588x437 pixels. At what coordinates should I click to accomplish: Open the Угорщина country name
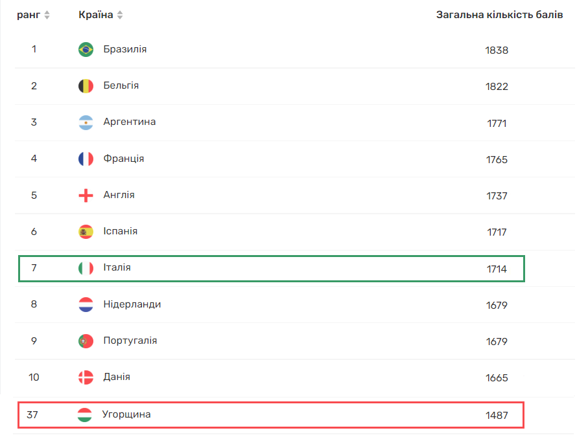tap(126, 414)
